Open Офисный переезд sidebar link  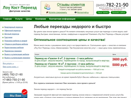pyautogui.click(x=13, y=31)
